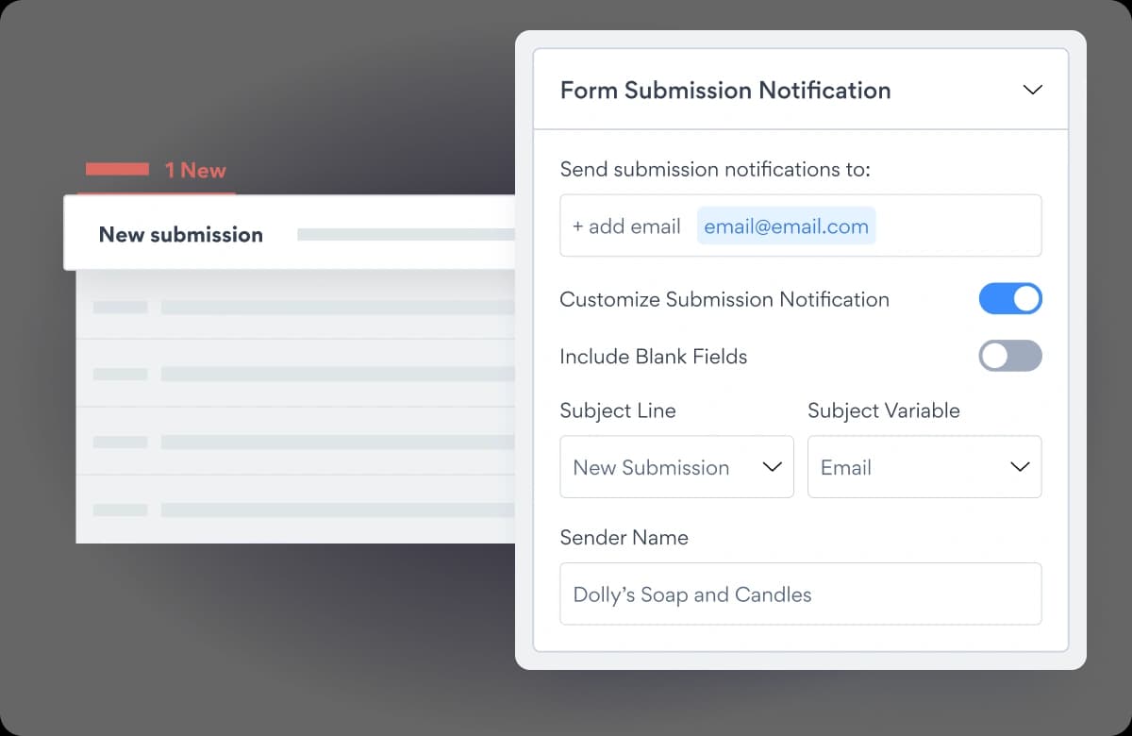Enable Include Blank Fields toggle
The width and height of the screenshot is (1132, 736).
point(1010,356)
